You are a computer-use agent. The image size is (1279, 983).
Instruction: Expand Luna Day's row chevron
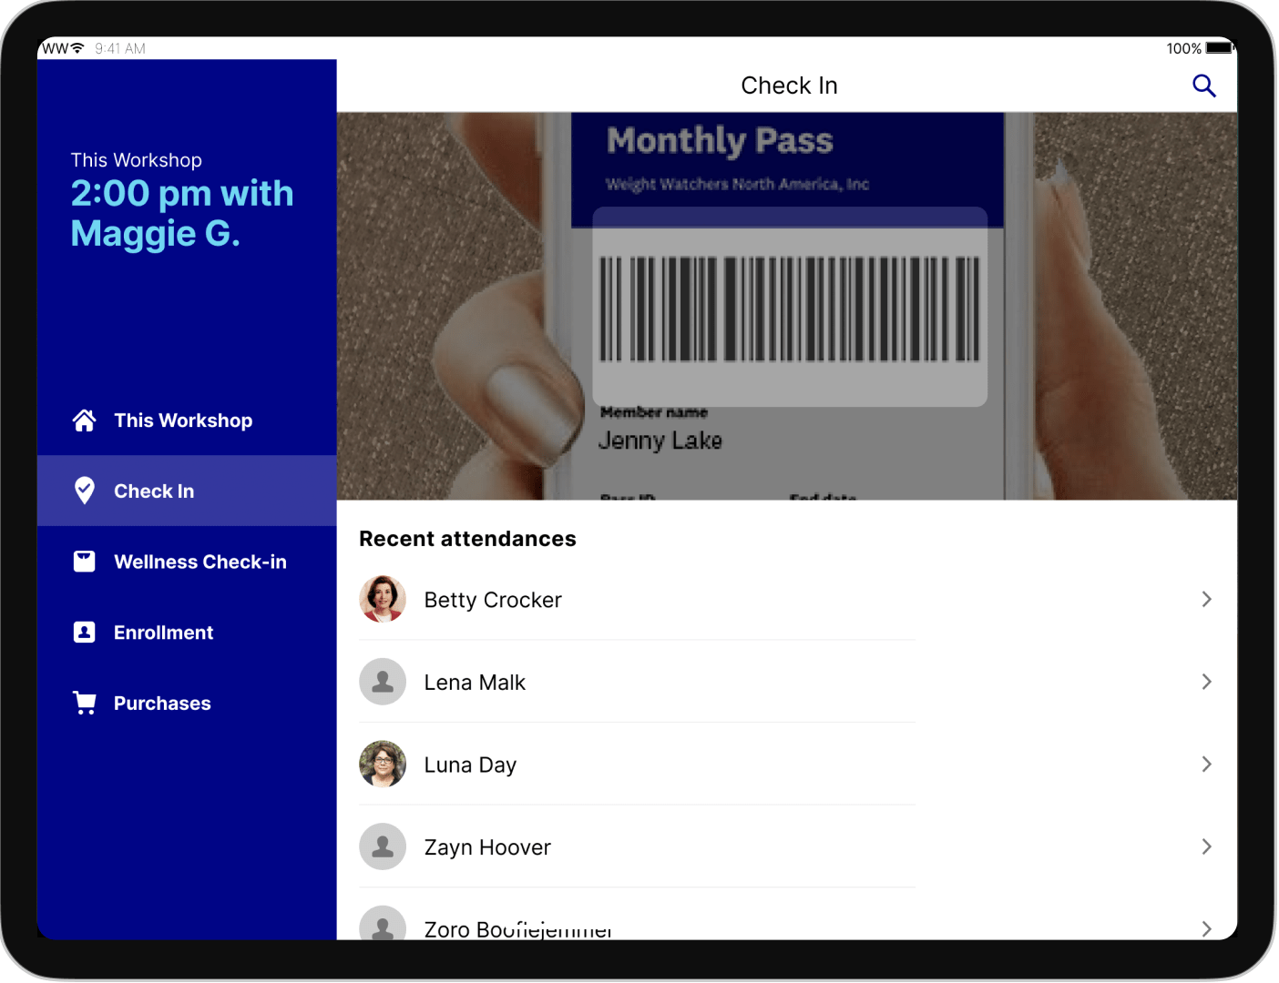tap(1206, 765)
